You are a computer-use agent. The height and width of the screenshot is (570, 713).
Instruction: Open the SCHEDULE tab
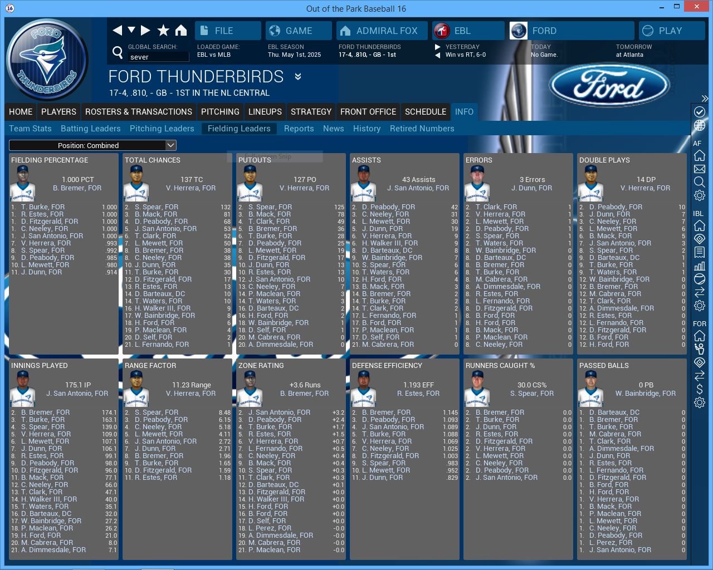tap(426, 112)
